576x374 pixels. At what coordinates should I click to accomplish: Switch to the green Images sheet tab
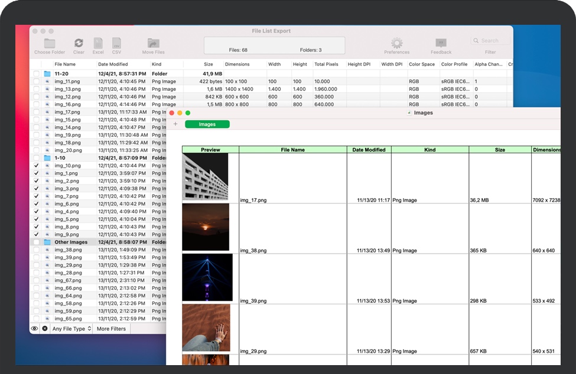click(x=207, y=124)
